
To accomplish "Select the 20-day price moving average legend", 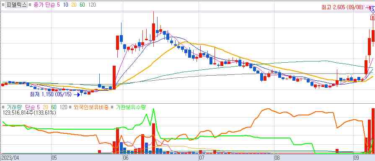I will click(74, 5).
